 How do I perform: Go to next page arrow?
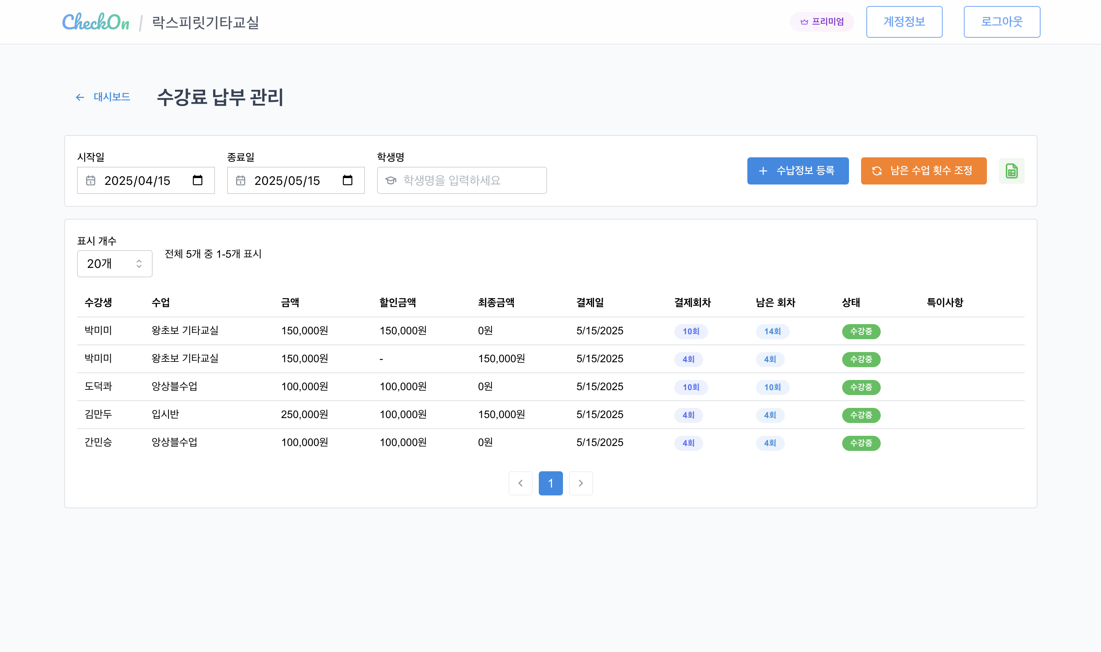pyautogui.click(x=581, y=483)
